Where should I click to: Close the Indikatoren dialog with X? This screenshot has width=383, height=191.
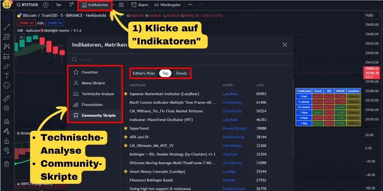[x=285, y=45]
